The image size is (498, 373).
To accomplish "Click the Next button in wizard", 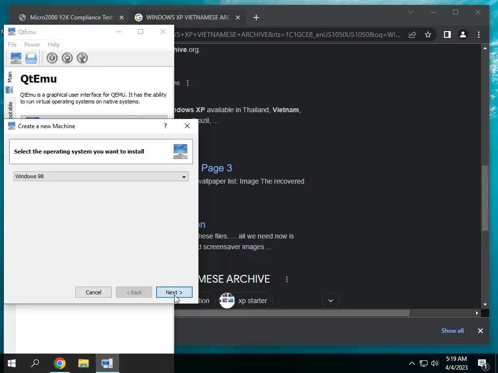I will pyautogui.click(x=174, y=292).
